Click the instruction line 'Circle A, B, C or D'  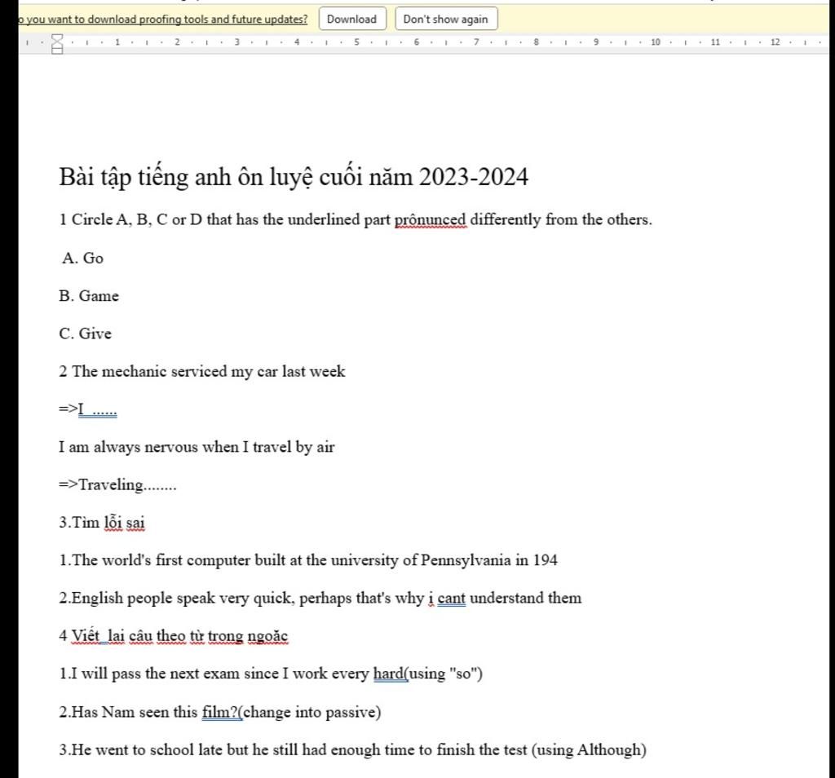click(356, 220)
